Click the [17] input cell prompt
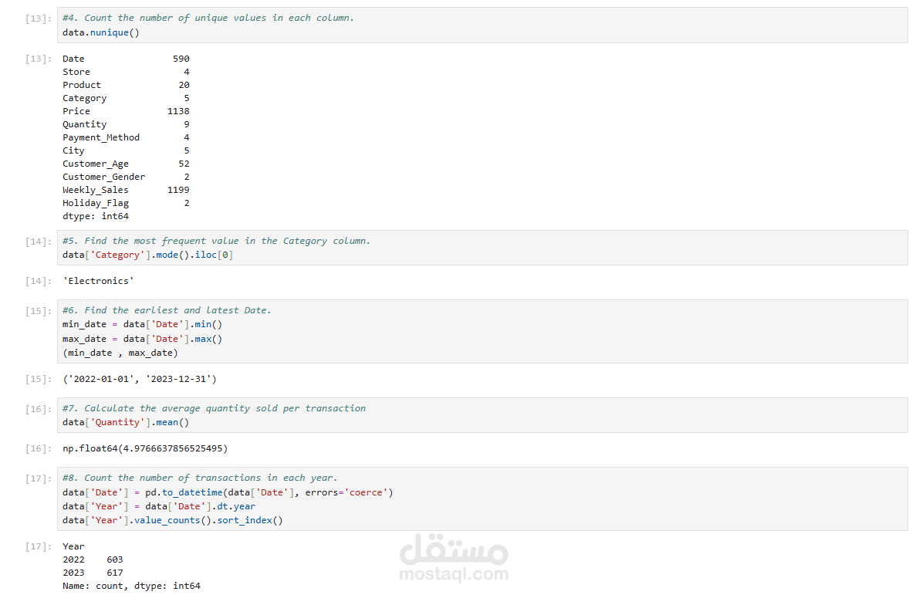This screenshot has height=595, width=909. click(x=37, y=478)
